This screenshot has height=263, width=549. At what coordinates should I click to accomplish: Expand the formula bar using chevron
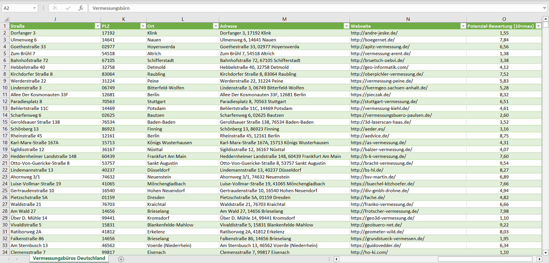pos(545,8)
